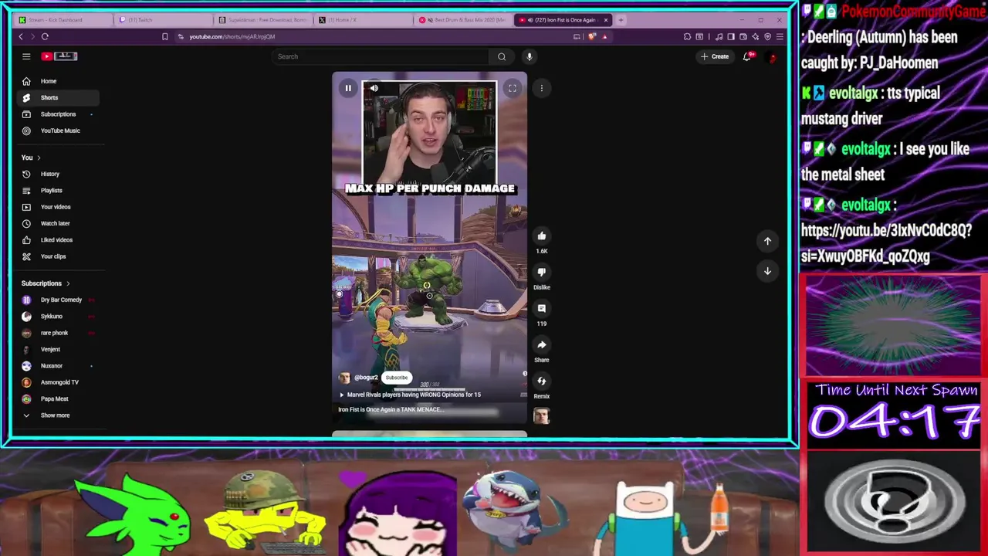
Task: Subscribe to @bogur2
Action: pyautogui.click(x=396, y=378)
